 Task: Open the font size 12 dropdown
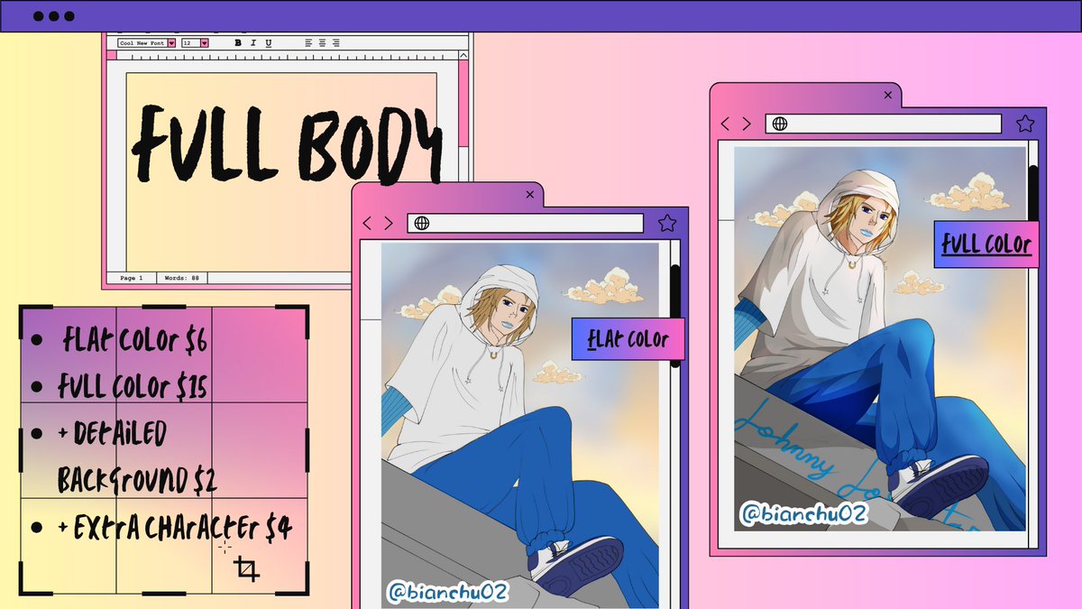pos(204,42)
